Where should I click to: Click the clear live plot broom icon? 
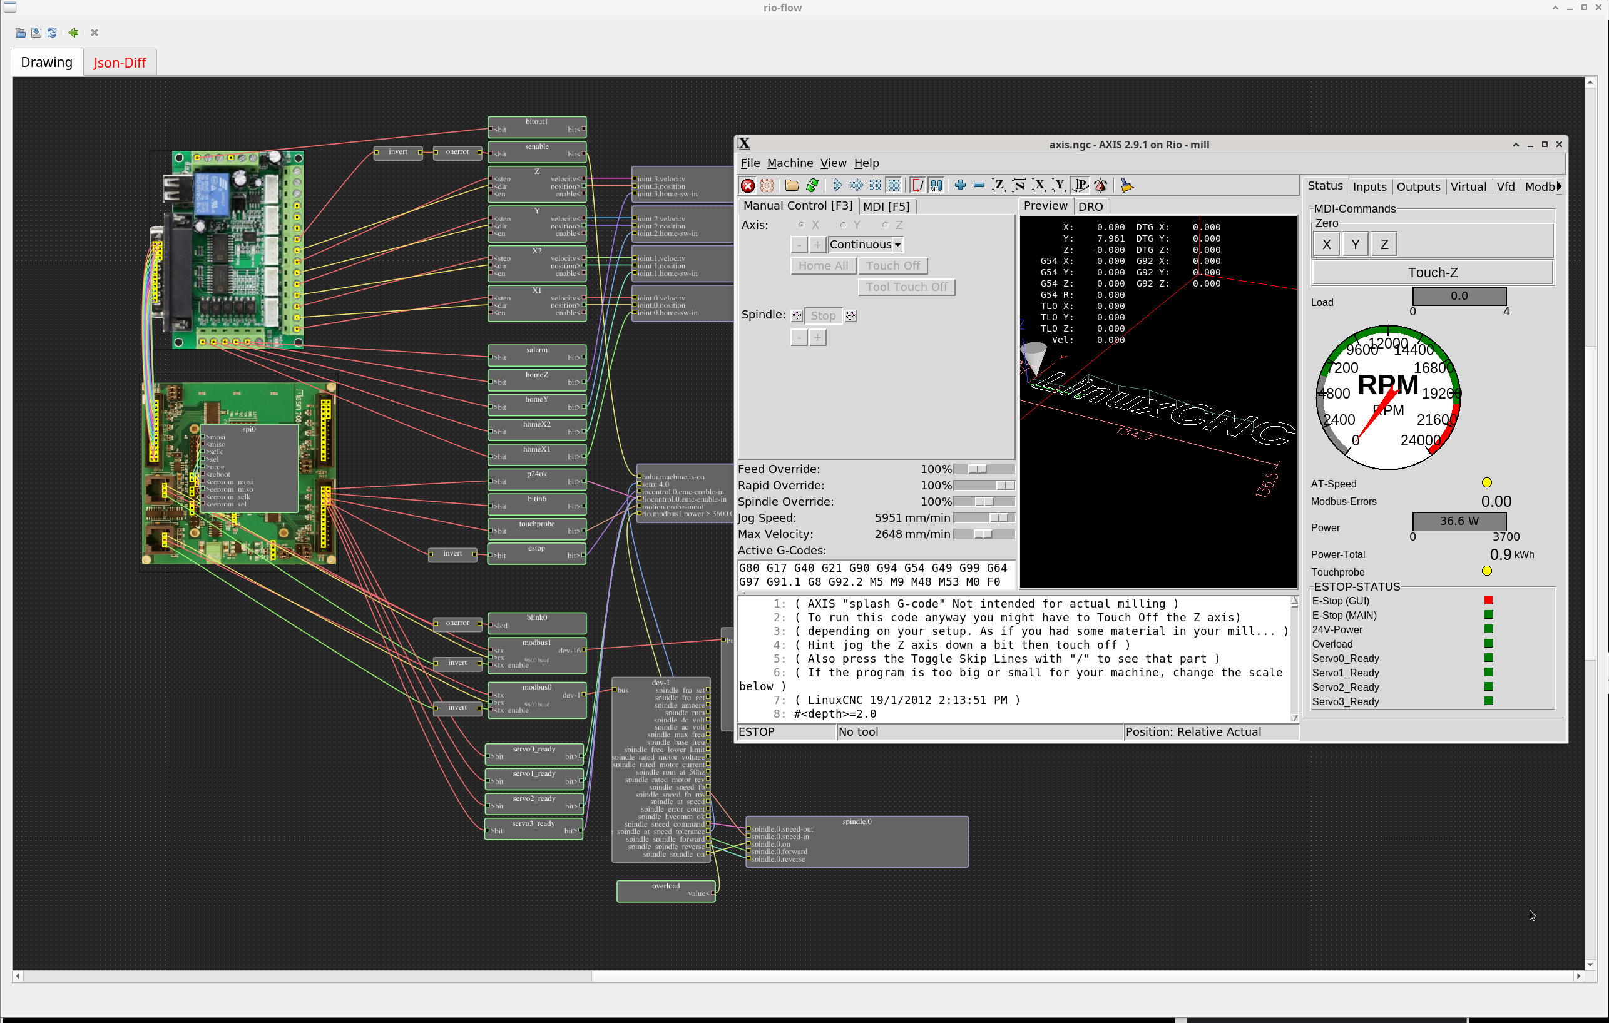1126,186
